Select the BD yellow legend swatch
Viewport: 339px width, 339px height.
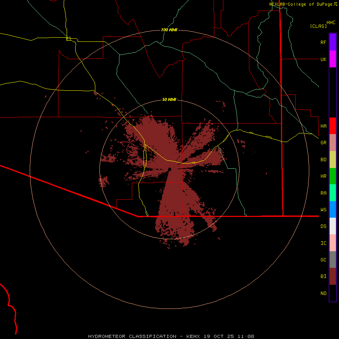click(x=333, y=160)
